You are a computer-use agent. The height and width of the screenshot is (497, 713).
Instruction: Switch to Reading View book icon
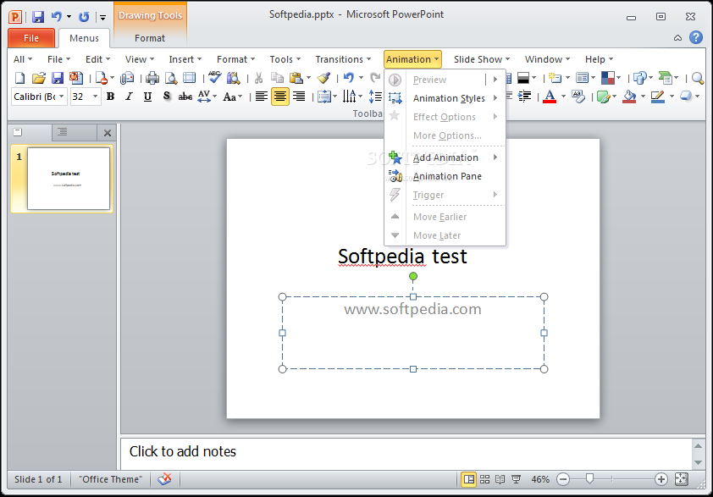500,479
